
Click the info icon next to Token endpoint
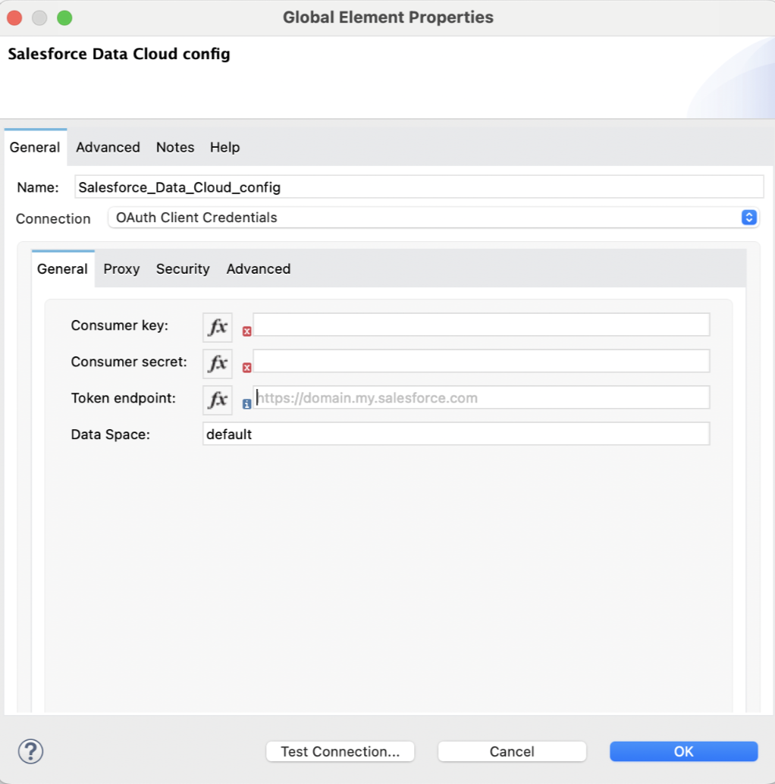tap(246, 404)
